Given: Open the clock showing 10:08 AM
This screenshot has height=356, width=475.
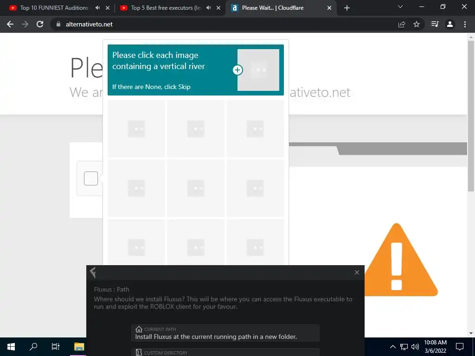Looking at the screenshot, I should click(x=435, y=347).
